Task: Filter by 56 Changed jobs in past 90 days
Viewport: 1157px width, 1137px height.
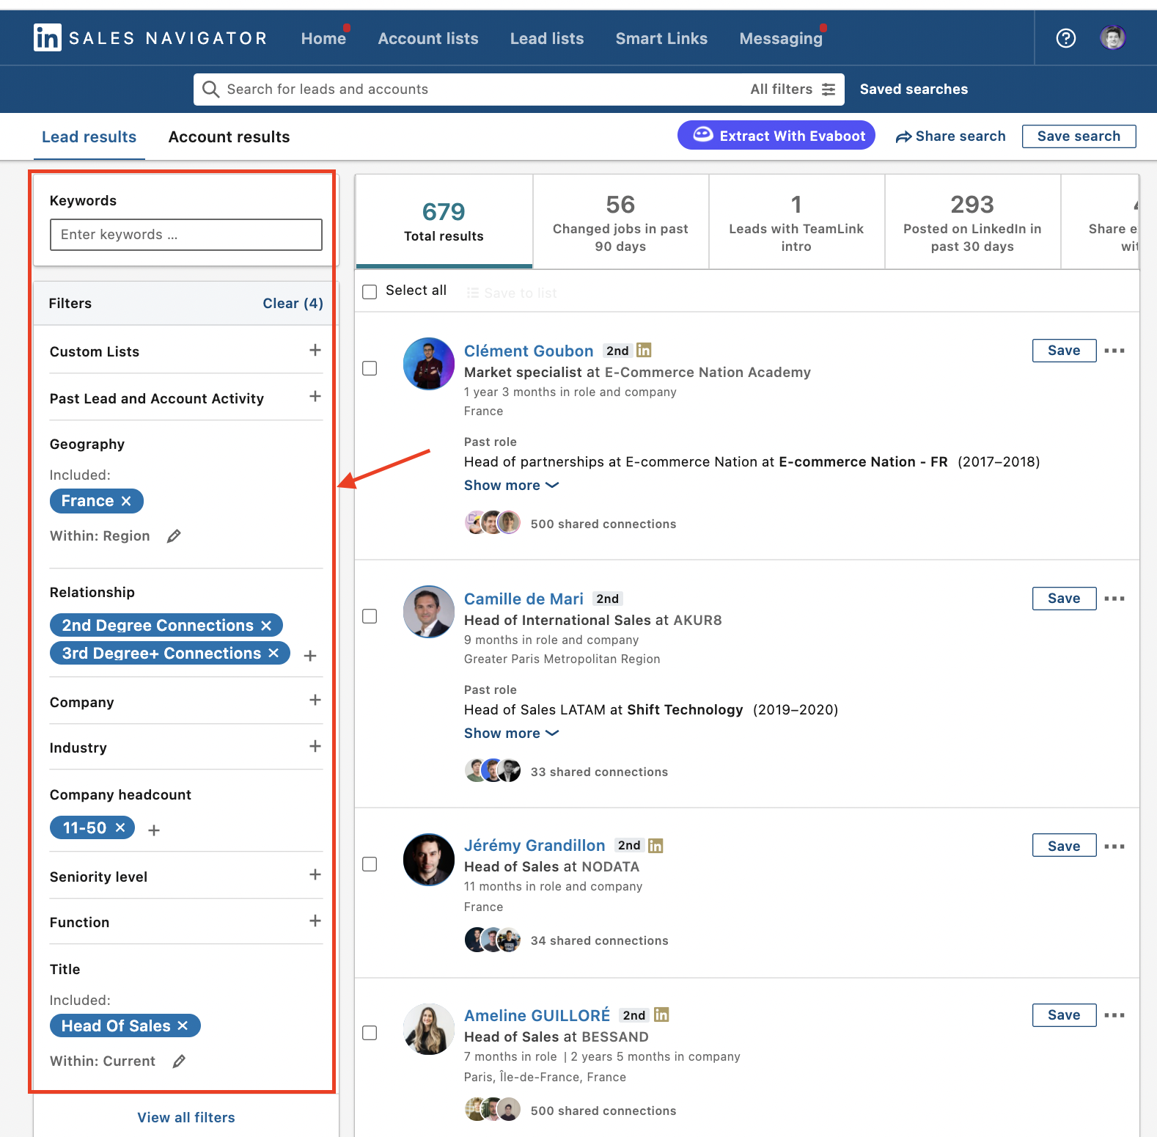Action: 620,222
